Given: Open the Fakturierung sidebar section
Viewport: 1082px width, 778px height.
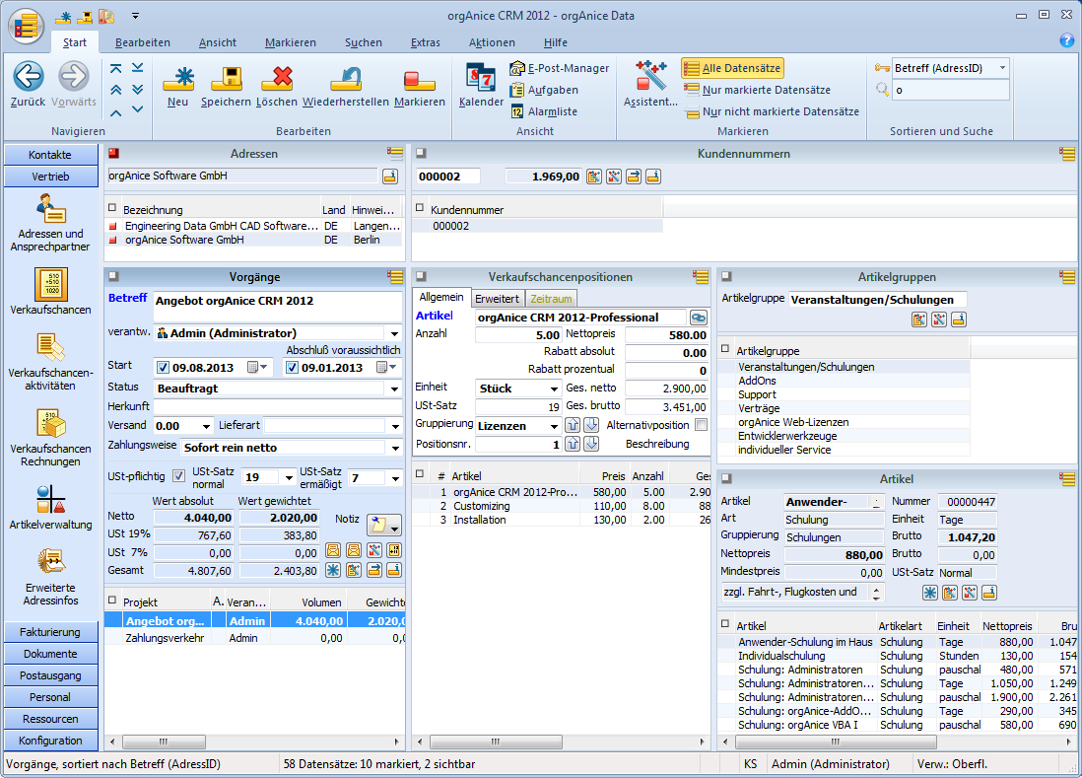Looking at the screenshot, I should click(x=50, y=632).
